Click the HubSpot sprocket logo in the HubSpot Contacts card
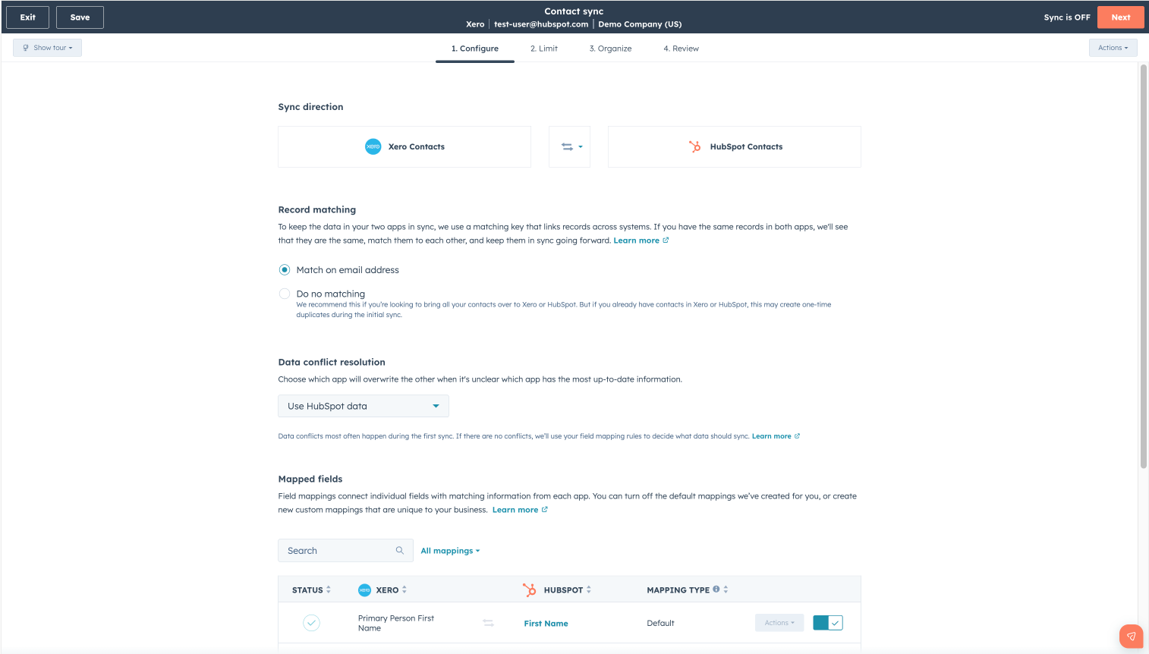 tap(694, 146)
